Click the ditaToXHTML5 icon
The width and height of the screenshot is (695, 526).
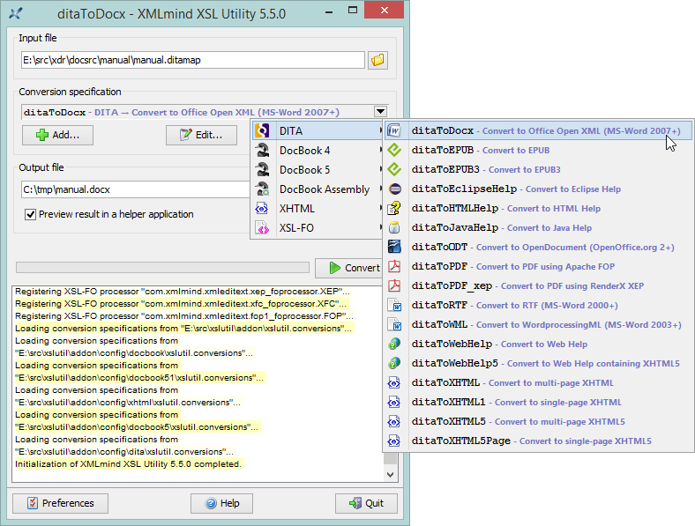coord(394,421)
